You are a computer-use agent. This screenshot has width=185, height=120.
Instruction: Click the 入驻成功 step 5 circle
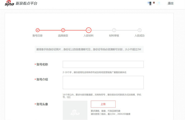pos(140,30)
